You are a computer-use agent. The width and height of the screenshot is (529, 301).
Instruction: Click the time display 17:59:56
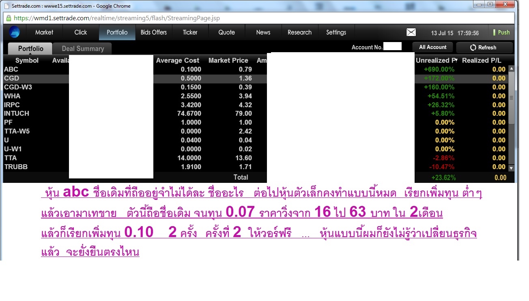(x=468, y=33)
